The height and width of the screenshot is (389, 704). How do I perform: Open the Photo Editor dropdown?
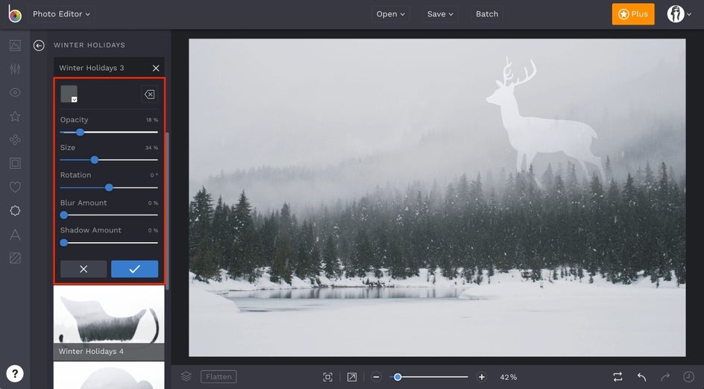61,14
